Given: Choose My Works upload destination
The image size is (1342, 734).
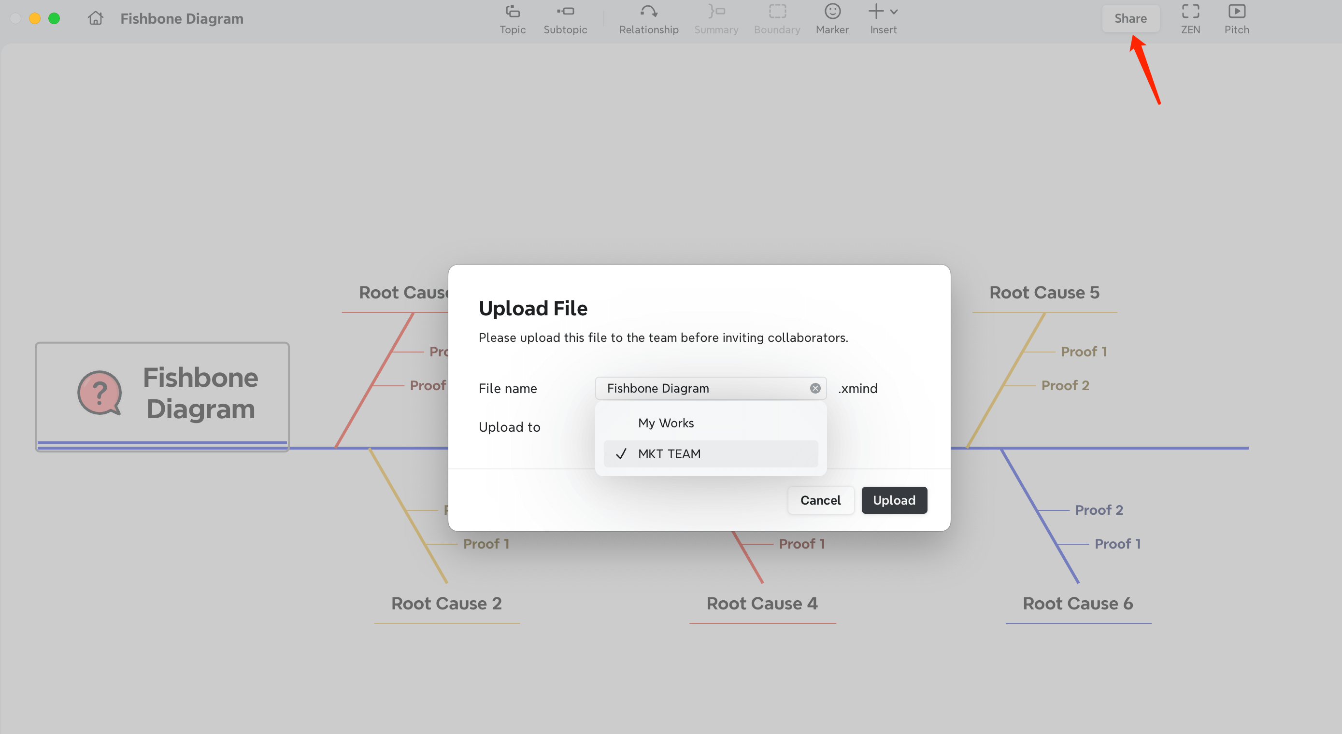Looking at the screenshot, I should point(665,423).
